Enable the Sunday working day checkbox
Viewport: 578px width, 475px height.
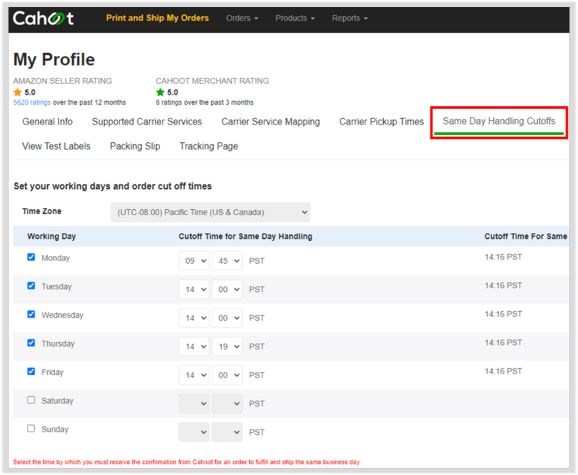[x=31, y=428]
